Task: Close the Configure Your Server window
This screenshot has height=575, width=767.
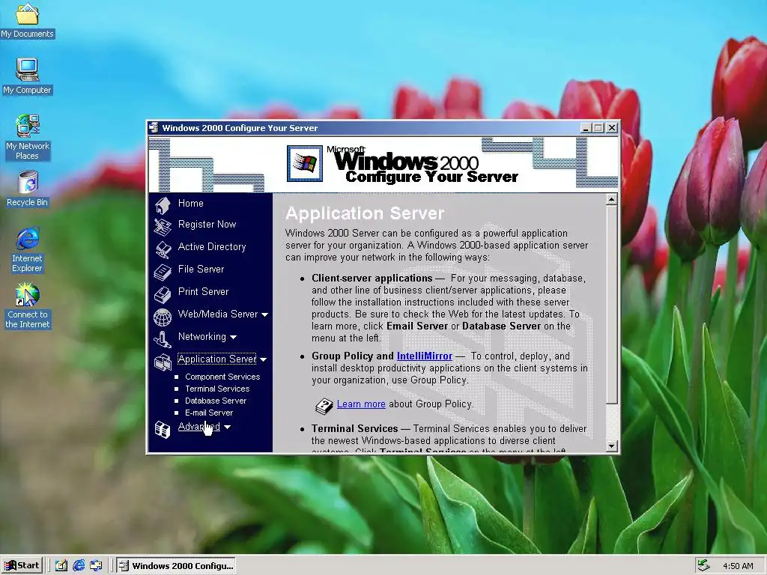Action: pos(612,128)
